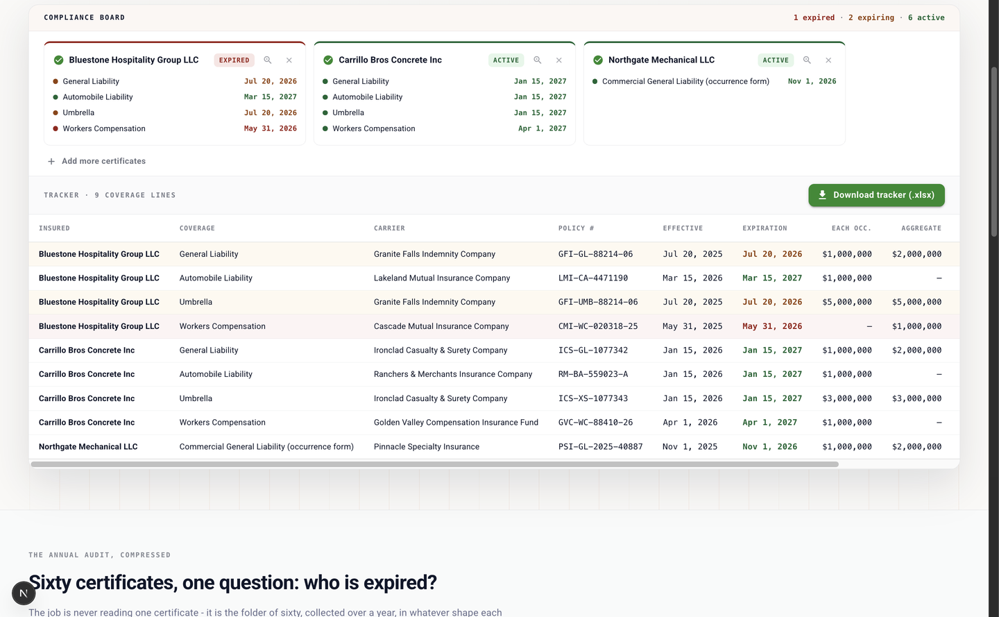999x617 pixels.
Task: Select policy ICS-GL-1077342 cell
Action: (x=593, y=350)
